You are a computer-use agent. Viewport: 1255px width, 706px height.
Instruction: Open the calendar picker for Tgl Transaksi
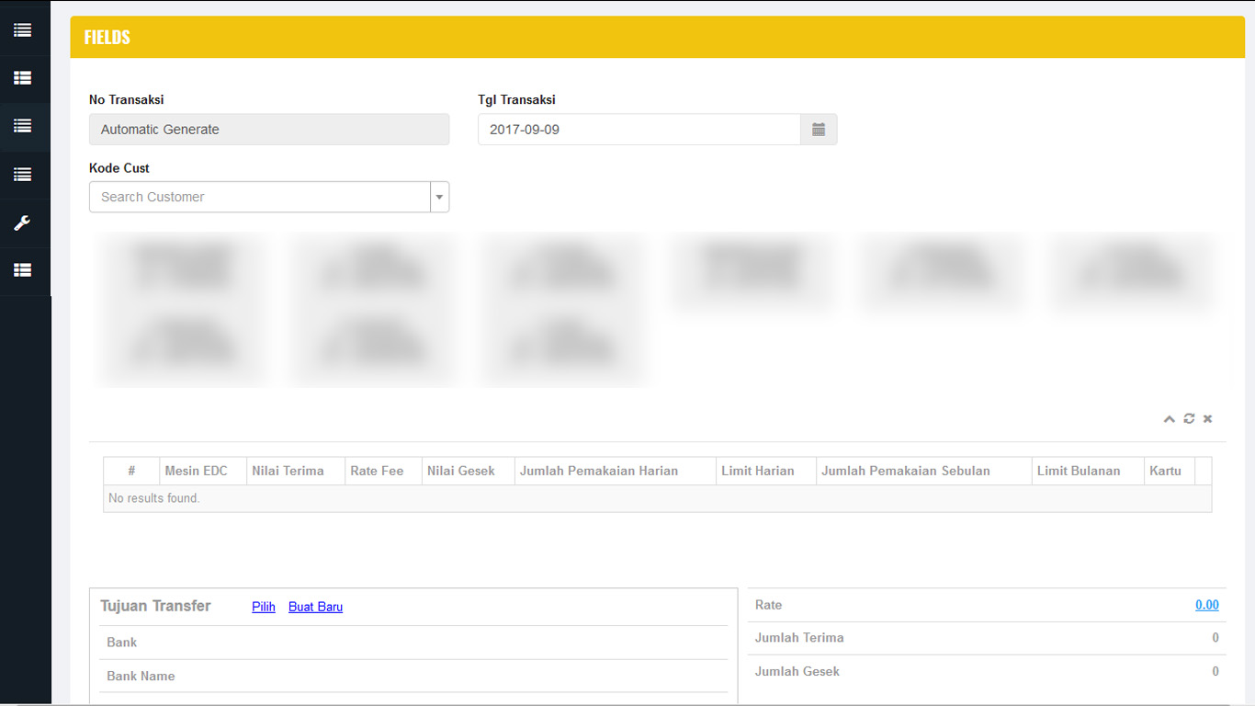[819, 130]
